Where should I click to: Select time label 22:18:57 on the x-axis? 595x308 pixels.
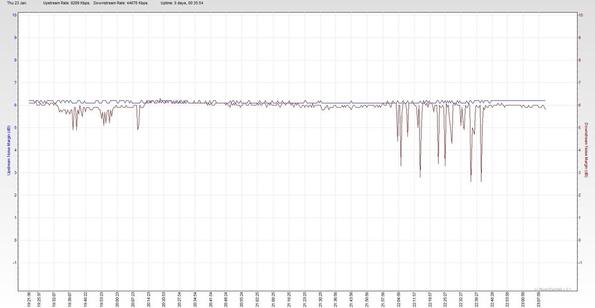429,299
